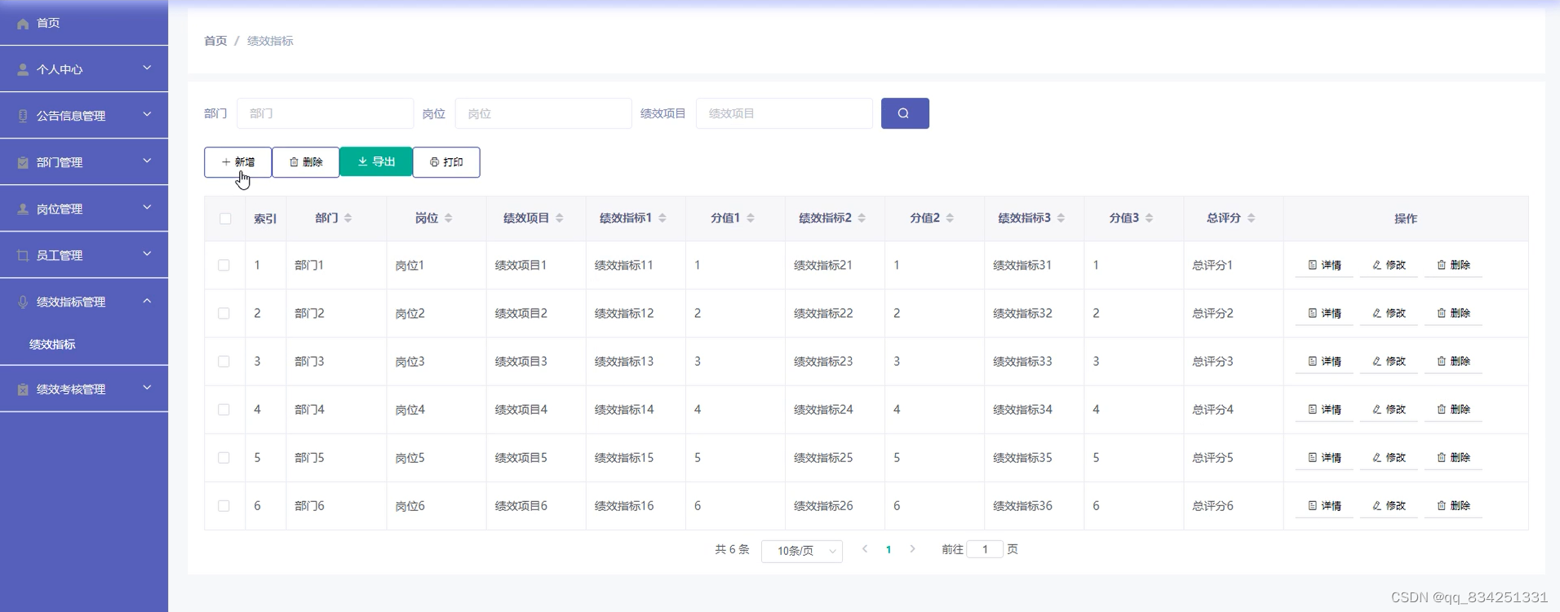Click the magnifier search button
Viewport: 1560px width, 612px height.
[904, 113]
